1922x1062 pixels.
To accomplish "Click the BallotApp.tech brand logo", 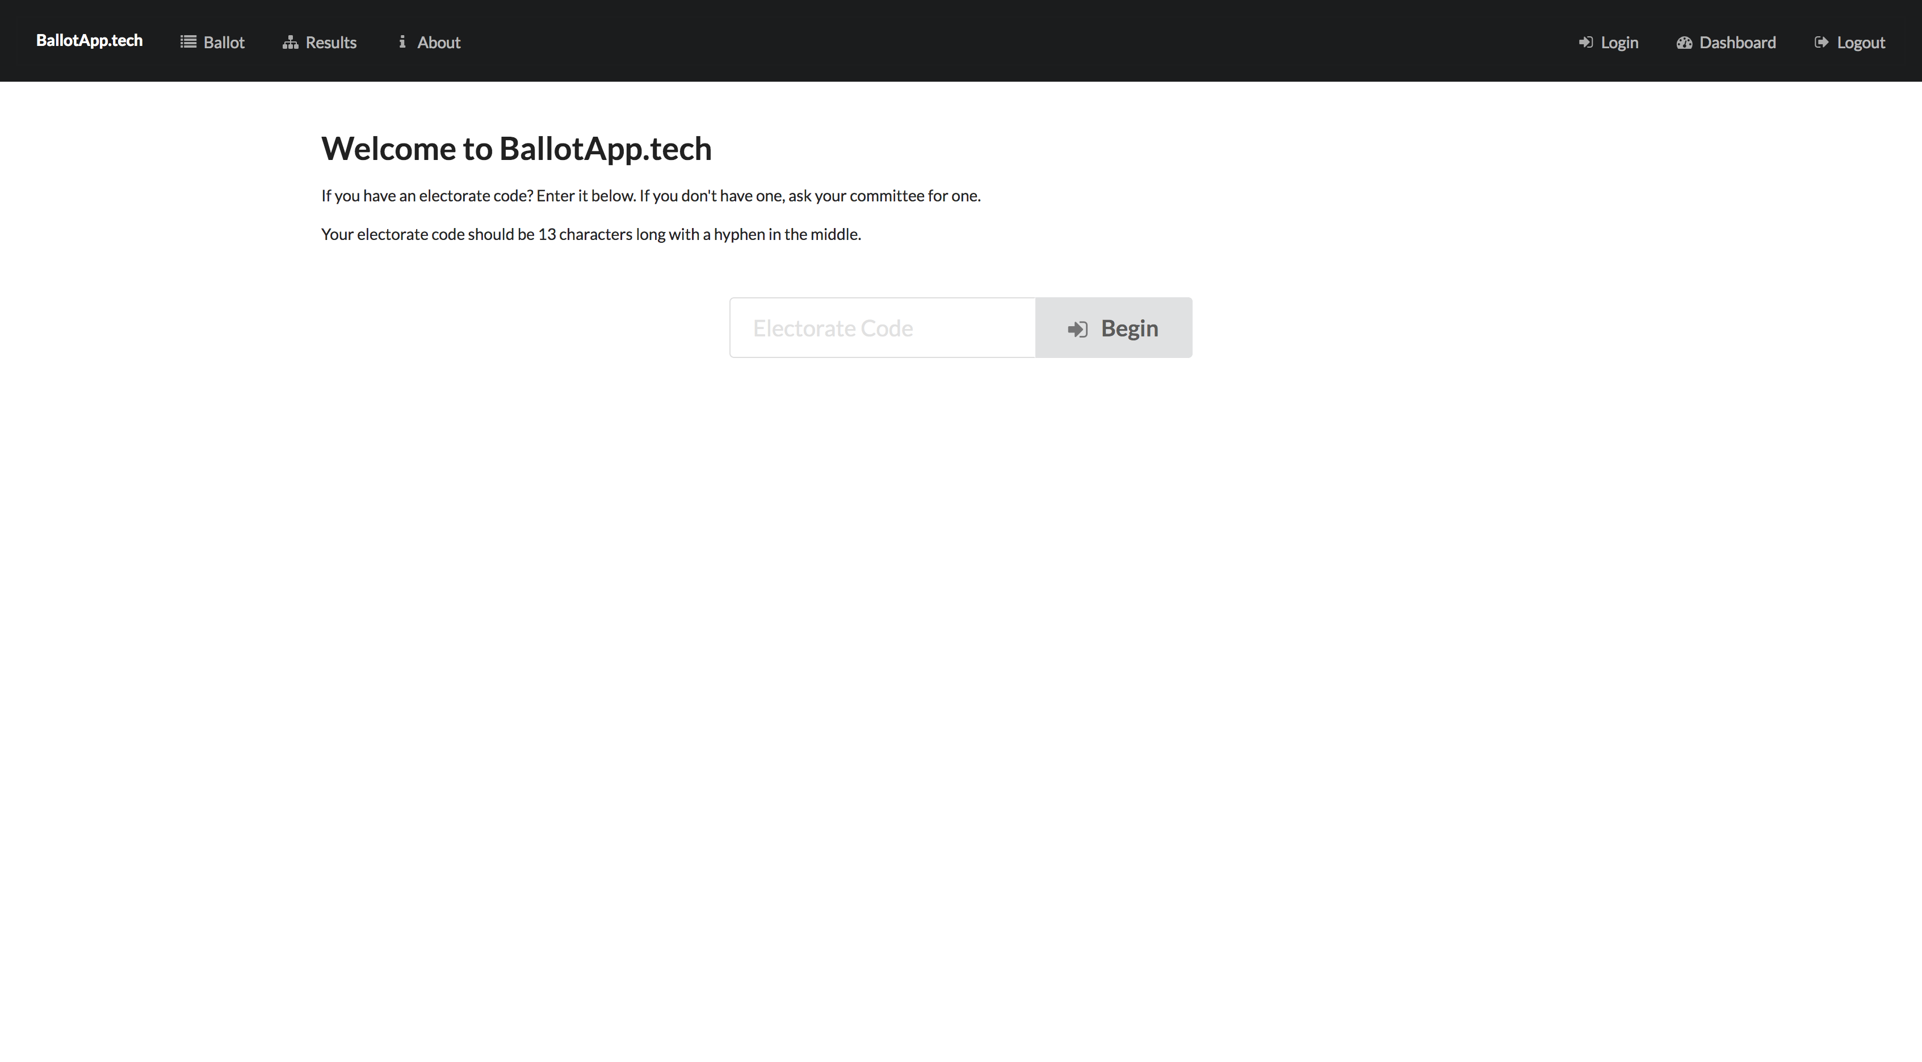I will (x=90, y=40).
